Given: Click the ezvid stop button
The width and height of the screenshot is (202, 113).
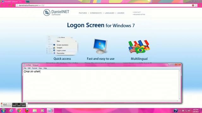Looking at the screenshot, I should click(19, 105).
